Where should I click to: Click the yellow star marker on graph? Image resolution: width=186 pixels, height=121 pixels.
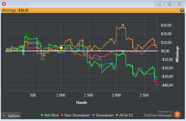pyautogui.click(x=61, y=48)
